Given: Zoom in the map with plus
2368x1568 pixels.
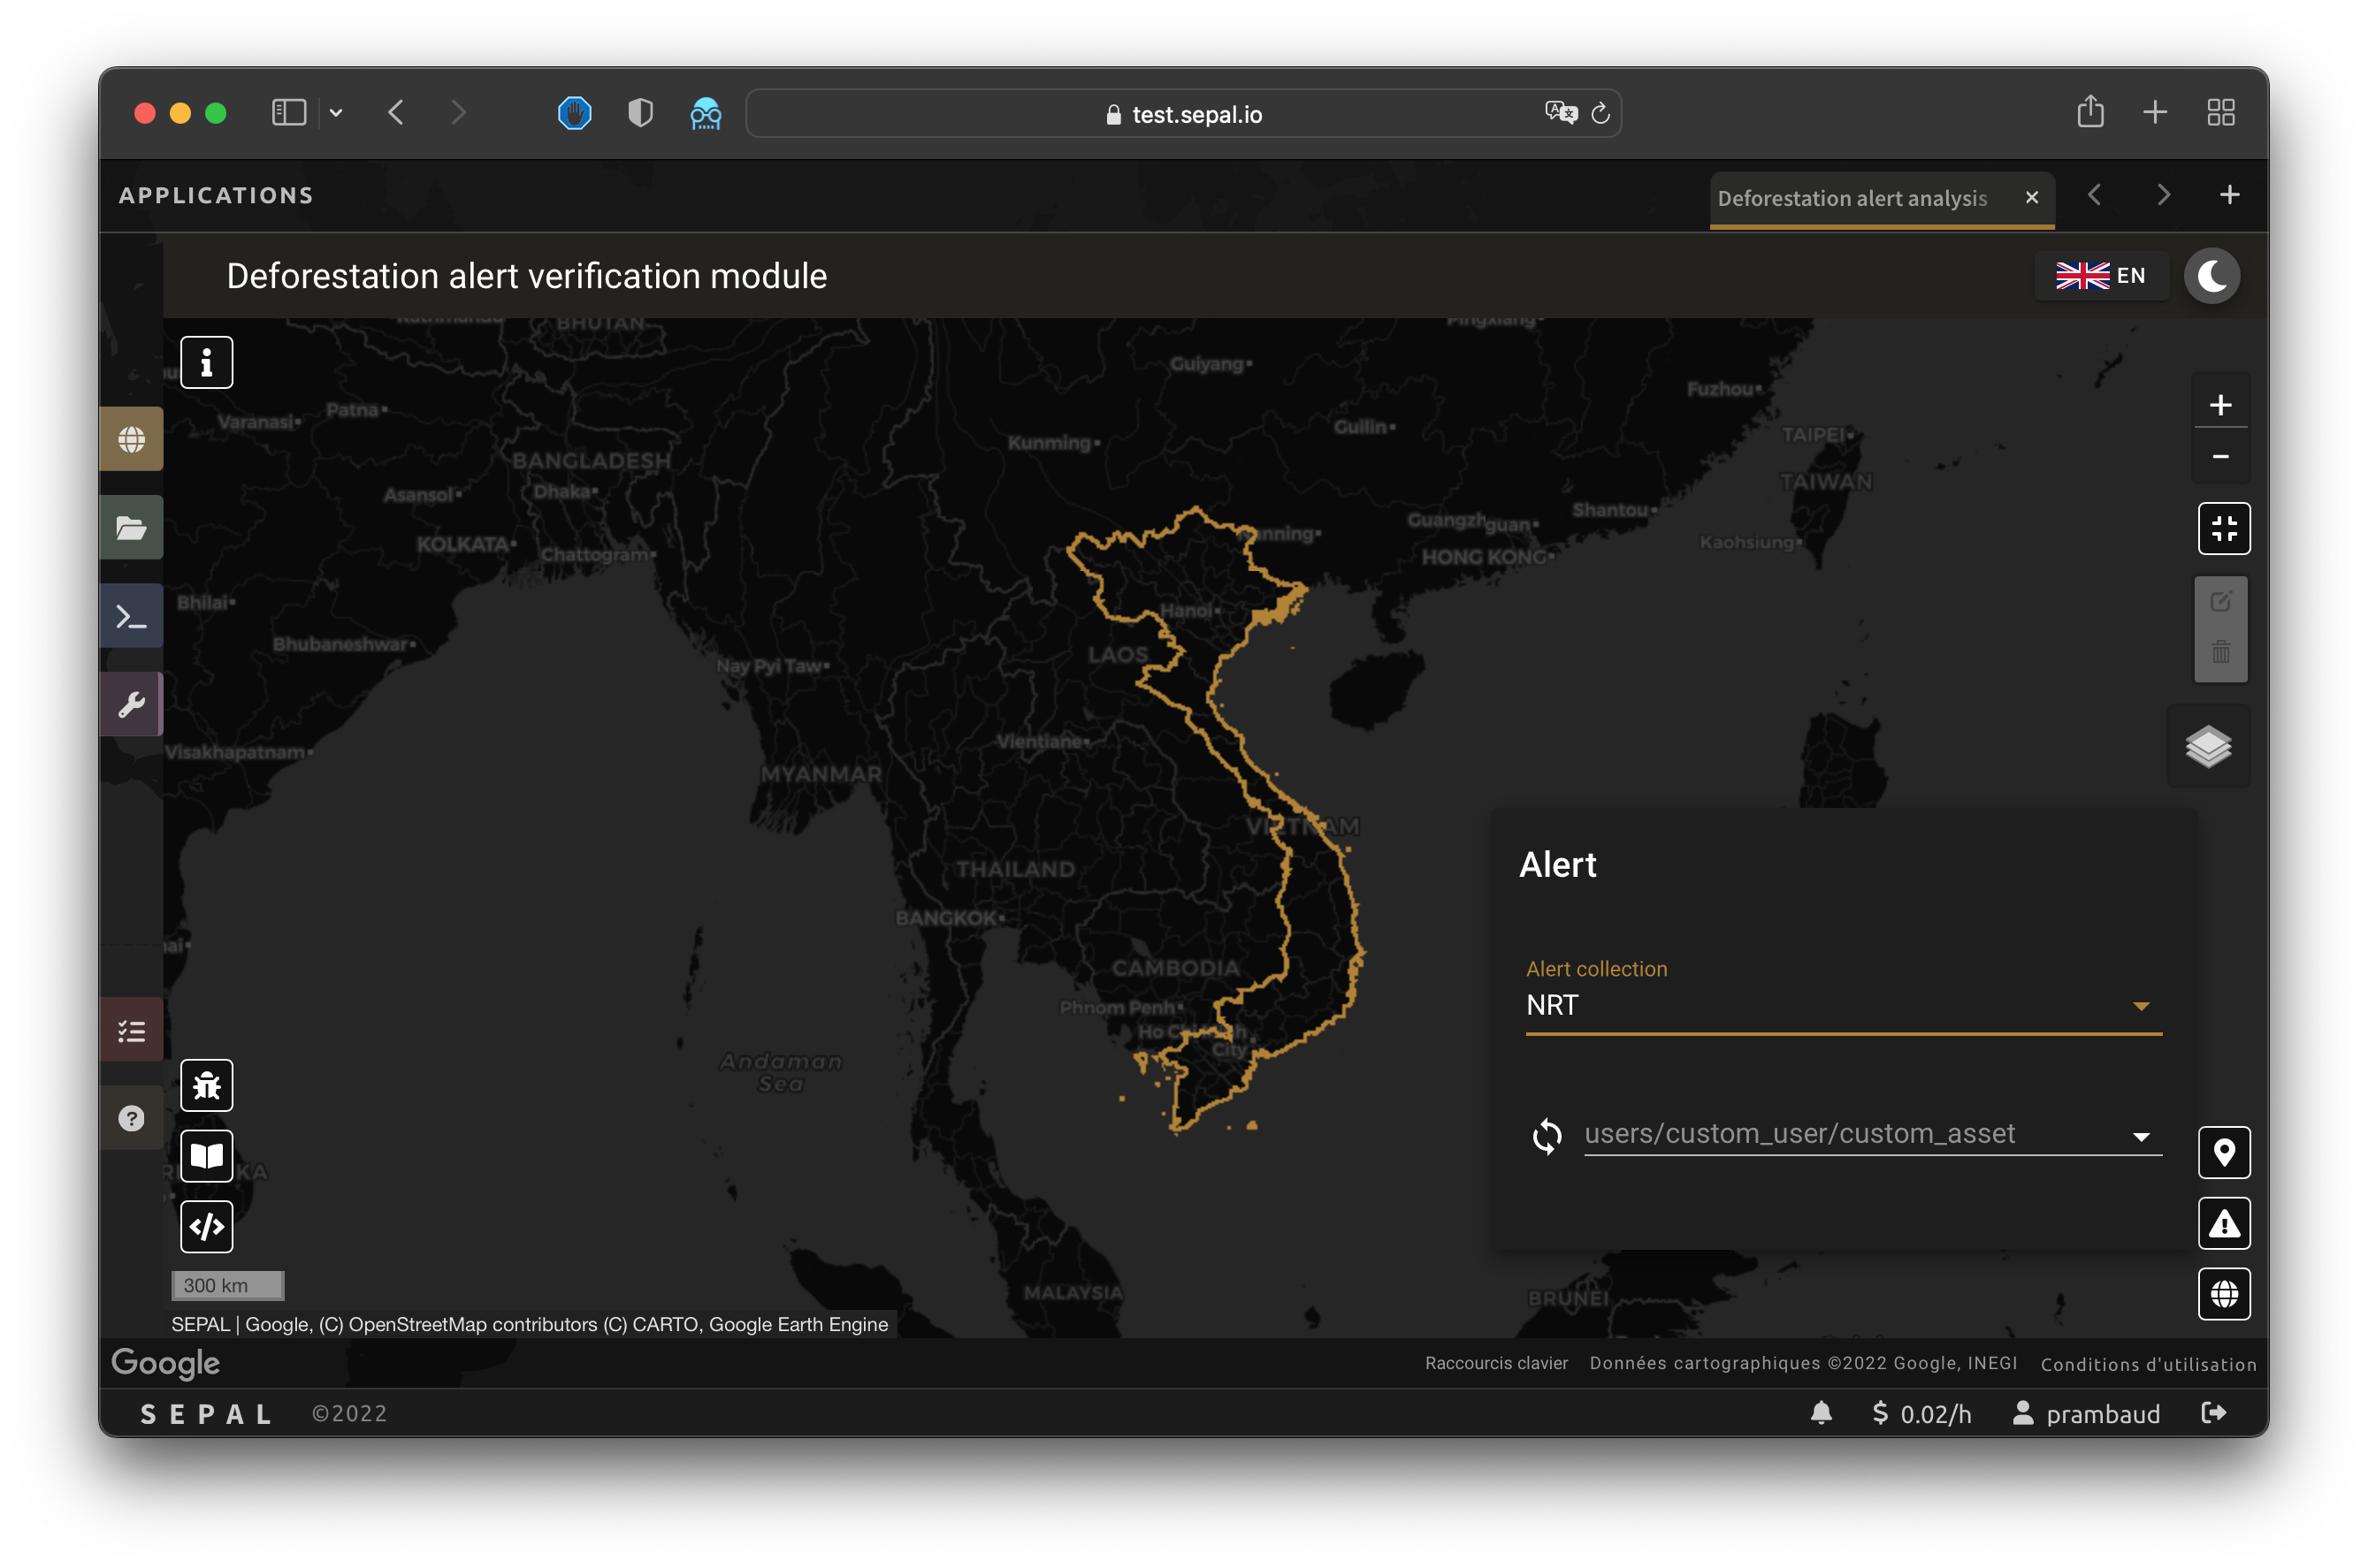Looking at the screenshot, I should click(x=2220, y=405).
